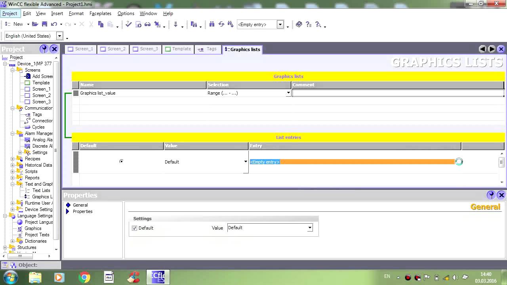Expand the Historical Data tree node

pyautogui.click(x=13, y=165)
